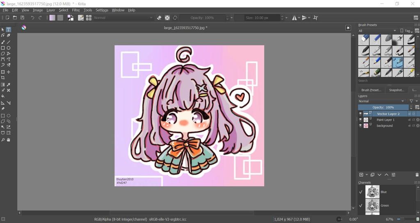
Task: Click the gradient swatch in the toolbar
Action: [52, 18]
